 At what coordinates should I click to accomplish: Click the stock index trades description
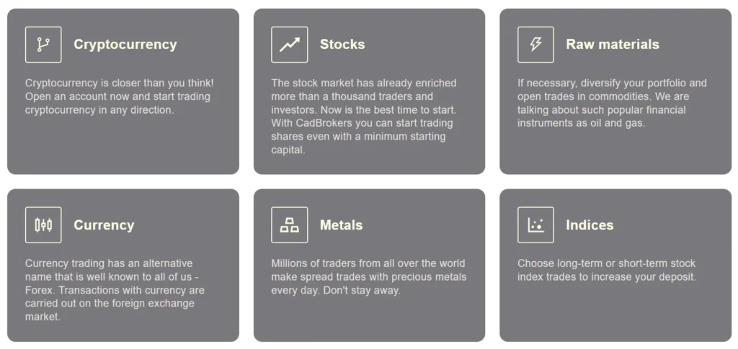[x=607, y=270]
